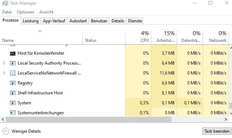Viewport: 232px width, 138px height.
Task: Click the Registry process icon
Action: (x=13, y=83)
